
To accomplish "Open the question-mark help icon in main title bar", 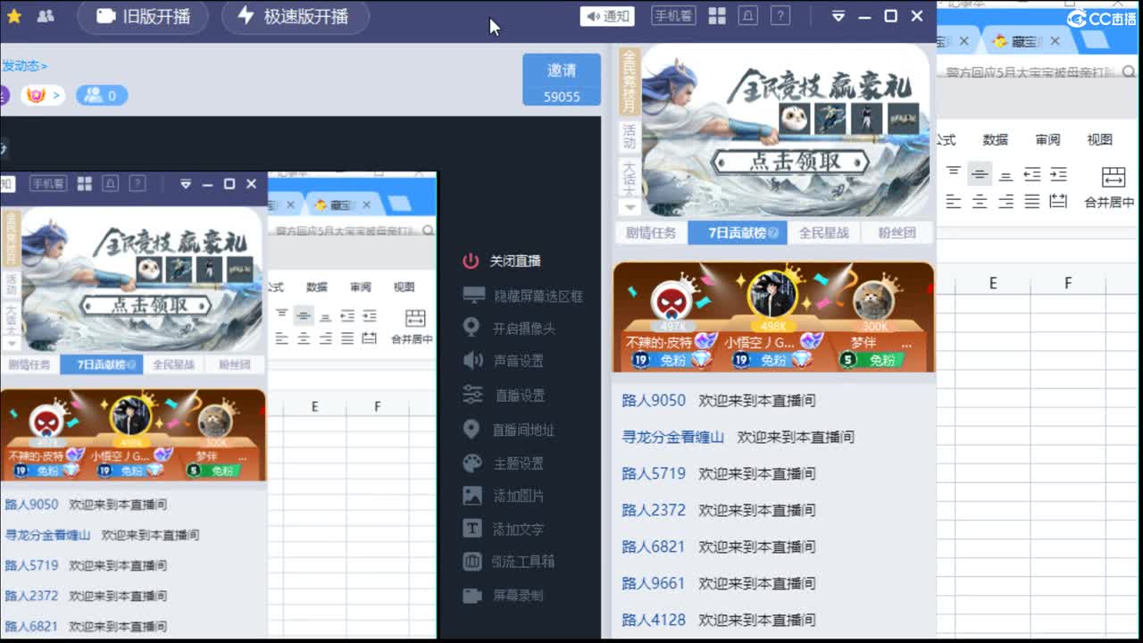I will [x=780, y=16].
